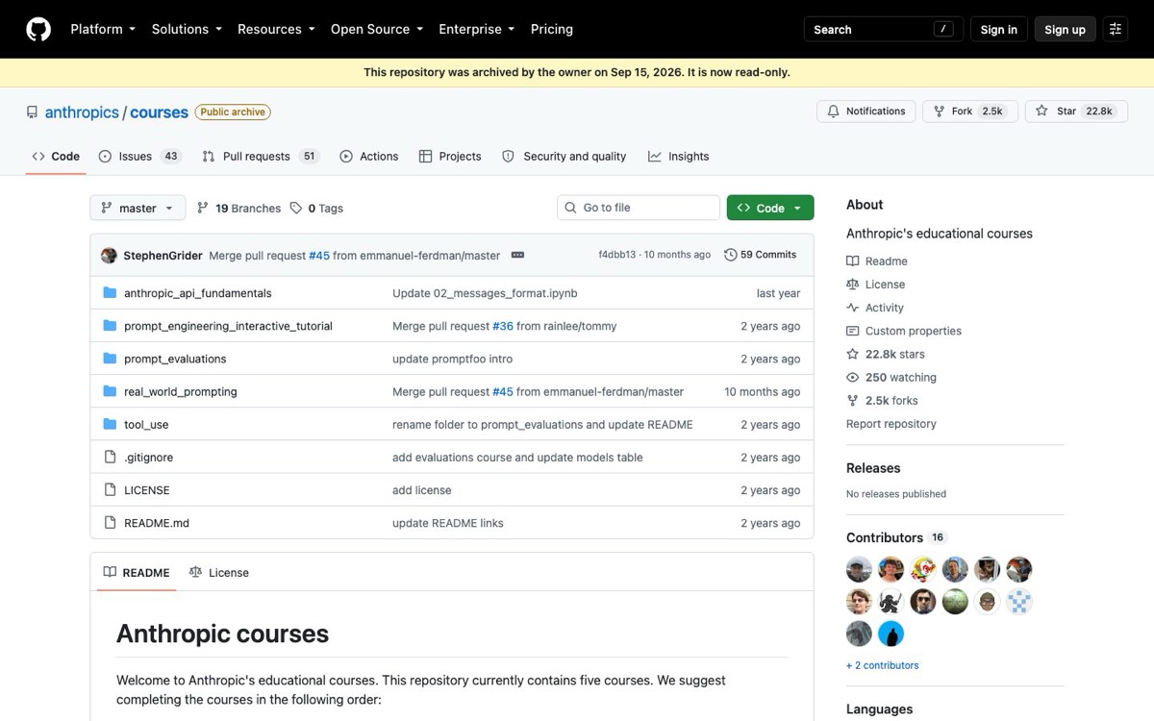Expand the Enterprise menu
The height and width of the screenshot is (721, 1154).
point(477,29)
